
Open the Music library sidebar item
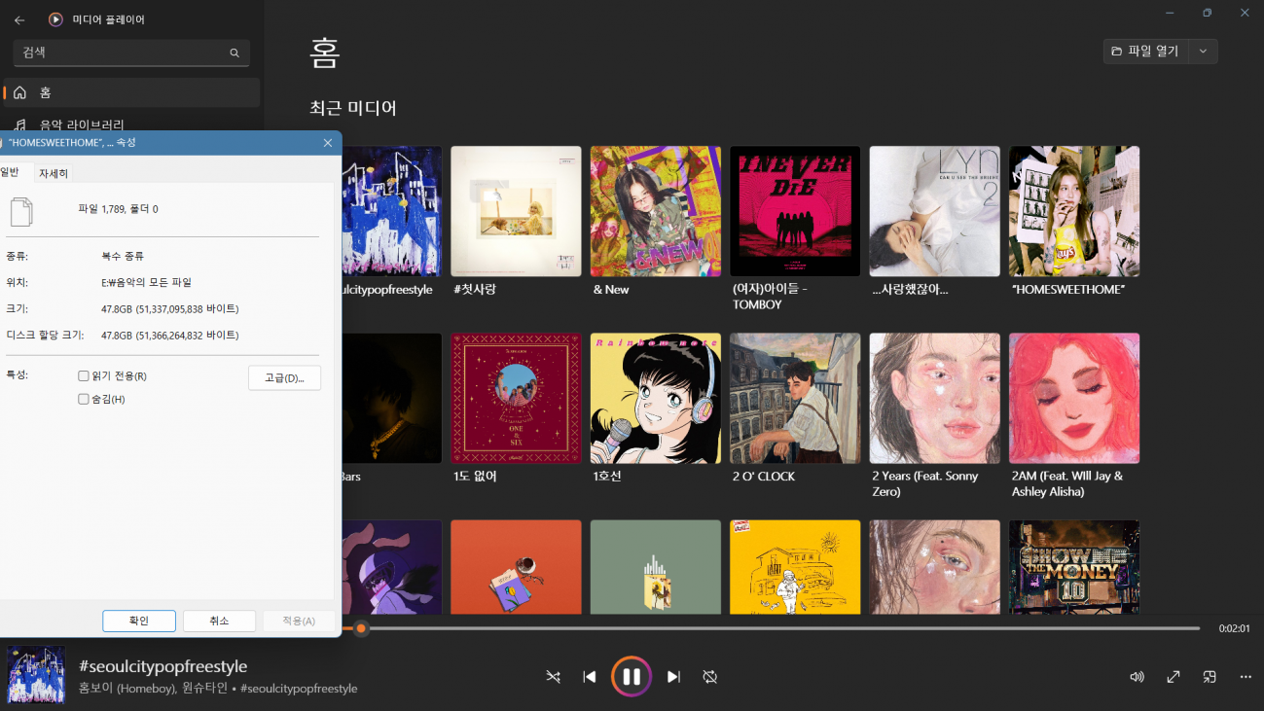(x=131, y=124)
